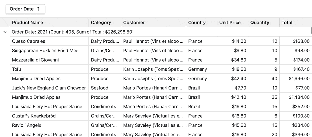Click the Quantity column header
The width and height of the screenshot is (312, 137).
click(x=260, y=23)
